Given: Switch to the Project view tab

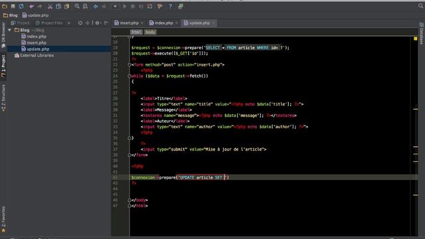Looking at the screenshot, I should (20, 23).
